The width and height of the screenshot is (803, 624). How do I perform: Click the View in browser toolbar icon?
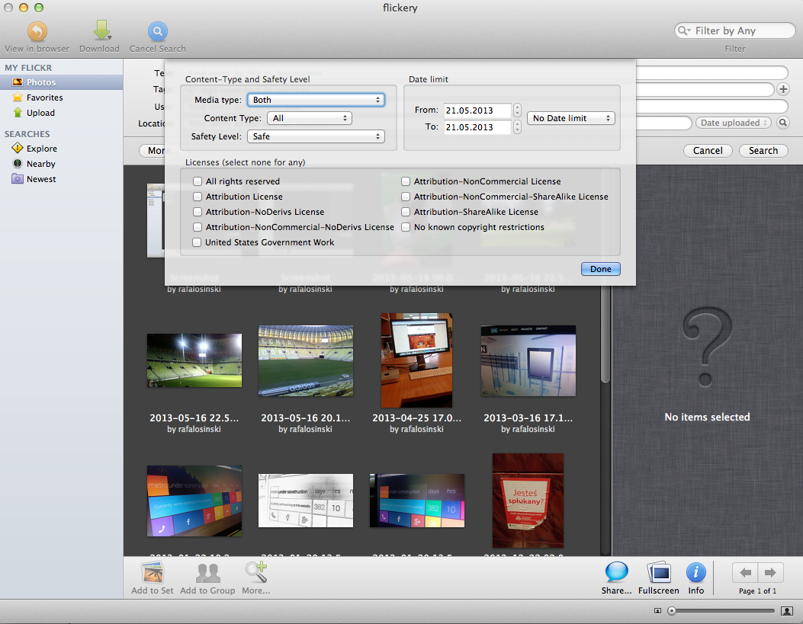[37, 32]
